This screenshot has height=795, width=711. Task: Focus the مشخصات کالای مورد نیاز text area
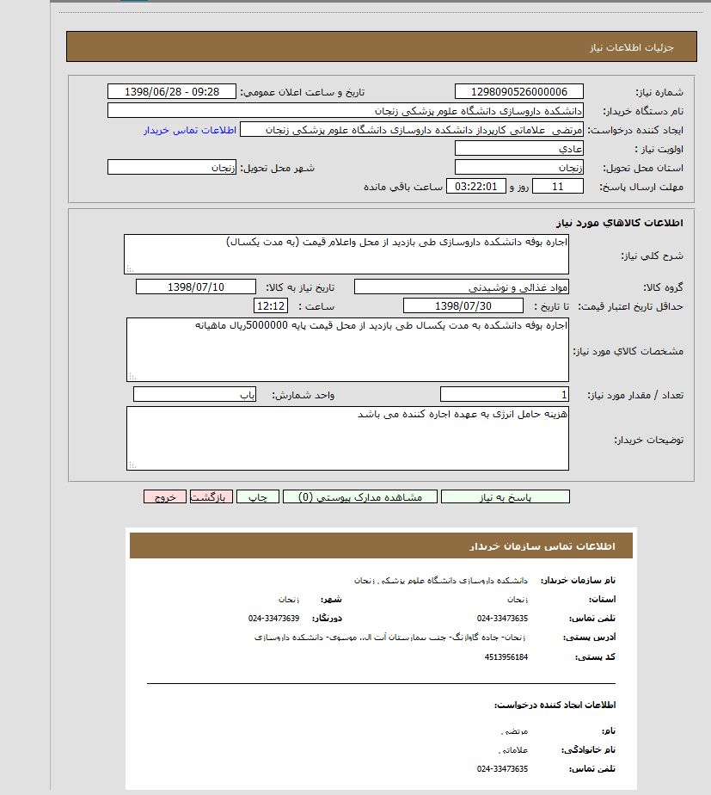347,349
